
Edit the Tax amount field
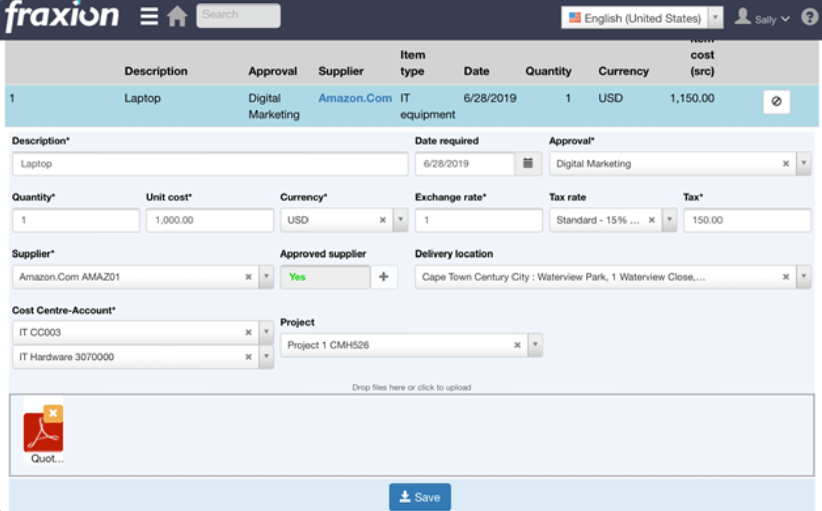pyautogui.click(x=747, y=220)
